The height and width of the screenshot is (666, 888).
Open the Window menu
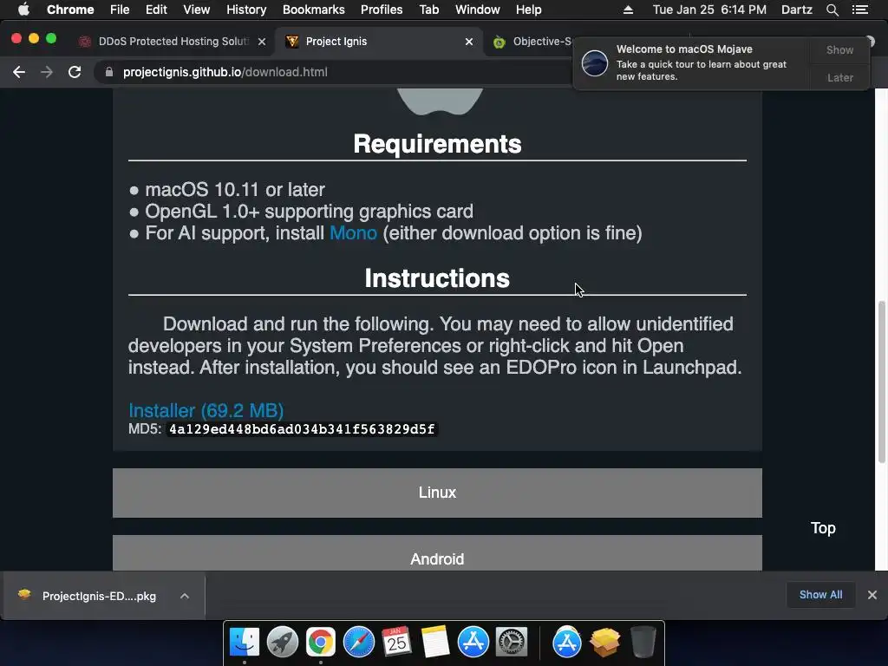pos(478,10)
